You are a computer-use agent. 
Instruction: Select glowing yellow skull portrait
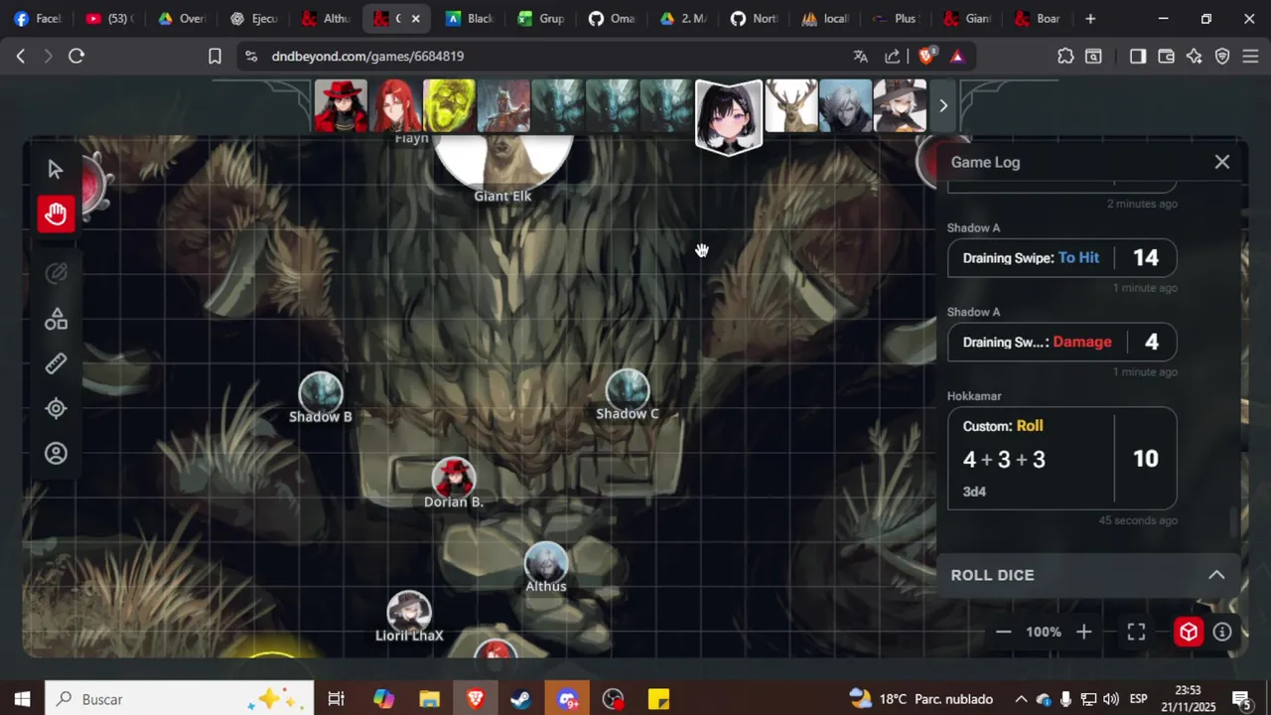[x=449, y=106]
